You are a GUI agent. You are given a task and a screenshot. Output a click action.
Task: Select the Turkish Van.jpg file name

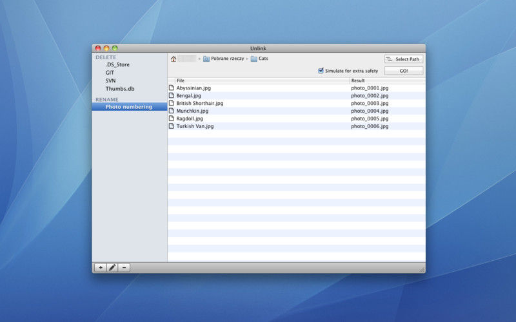195,126
